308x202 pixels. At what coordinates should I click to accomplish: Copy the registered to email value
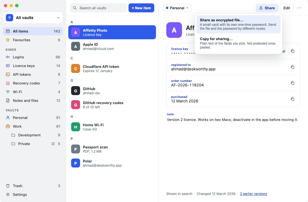click(x=293, y=67)
